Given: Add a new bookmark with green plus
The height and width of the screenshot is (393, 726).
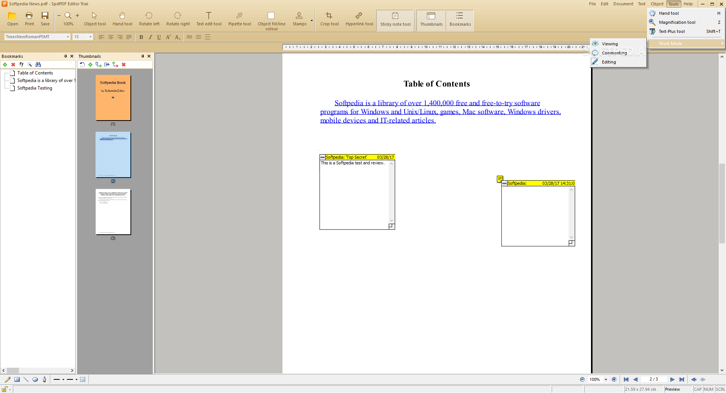Looking at the screenshot, I should pos(5,65).
